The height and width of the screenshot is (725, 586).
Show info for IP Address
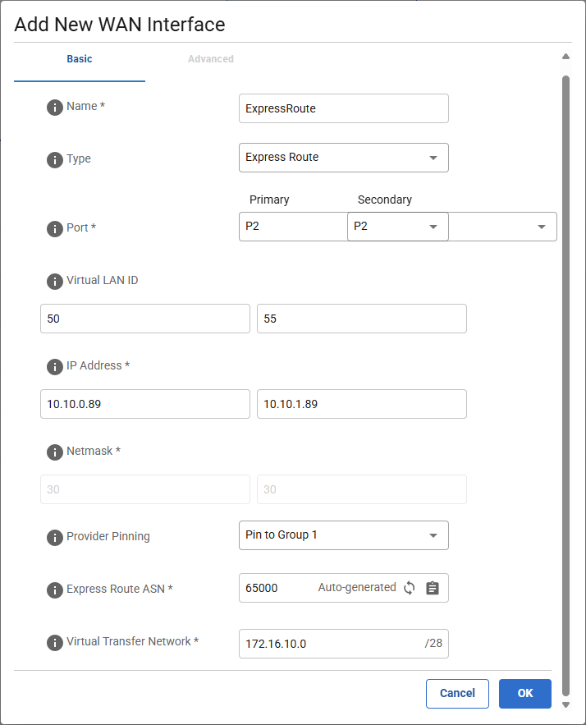point(54,367)
